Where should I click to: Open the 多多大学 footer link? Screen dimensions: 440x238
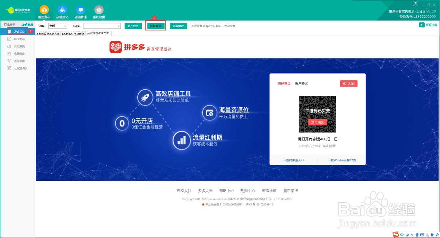[205, 191]
